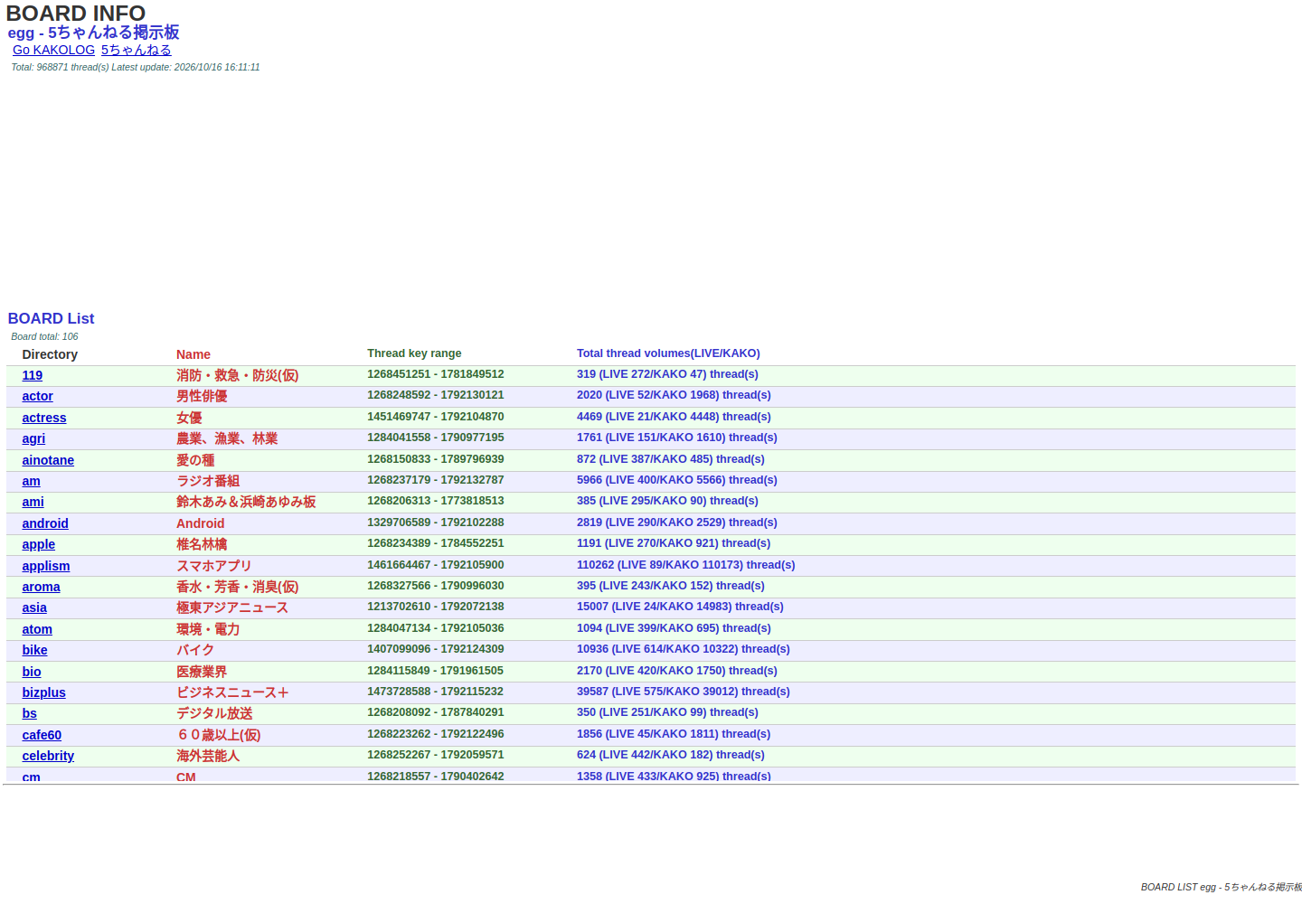Open the Go KAKOLOG link
This screenshot has height=904, width=1302.
click(53, 50)
